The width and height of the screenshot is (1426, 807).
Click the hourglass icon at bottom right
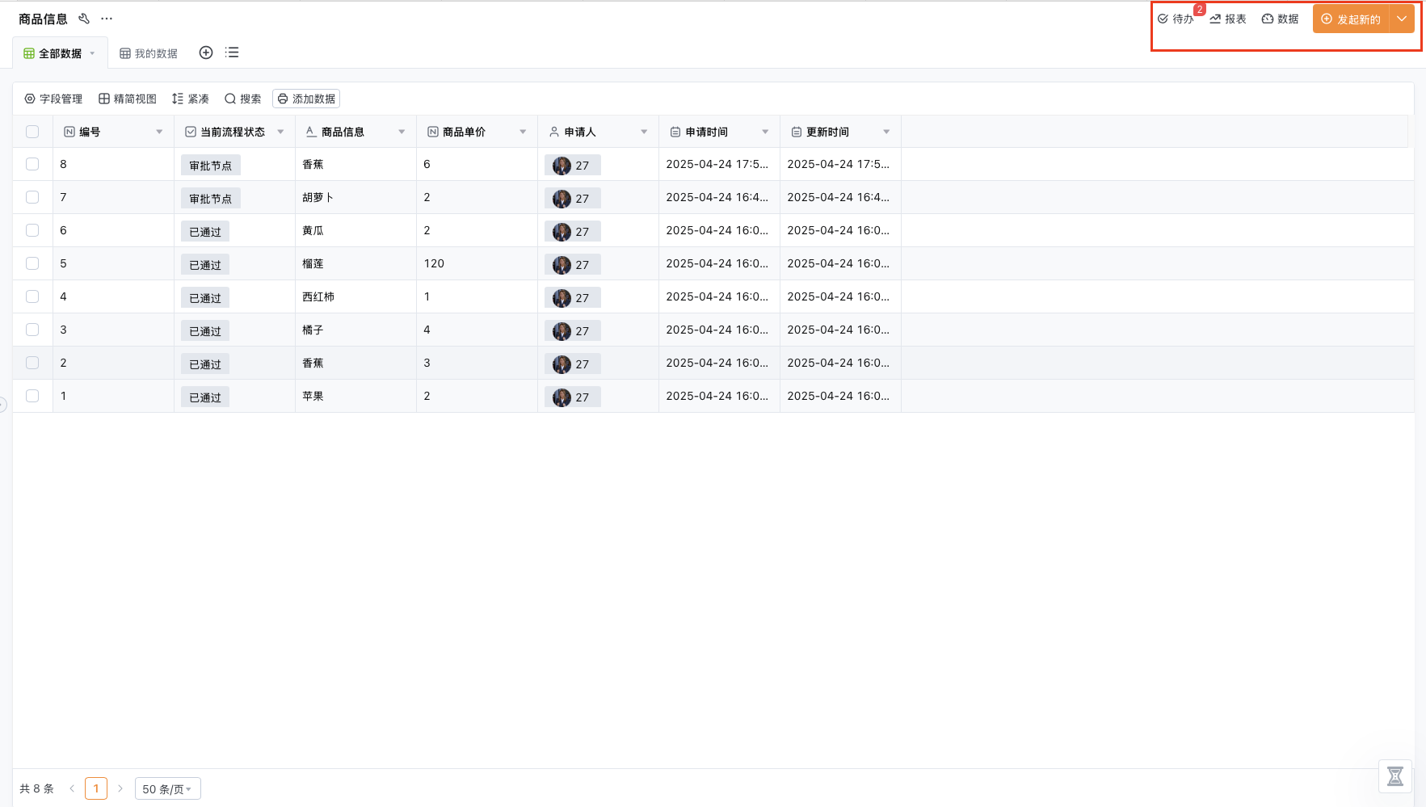1395,776
